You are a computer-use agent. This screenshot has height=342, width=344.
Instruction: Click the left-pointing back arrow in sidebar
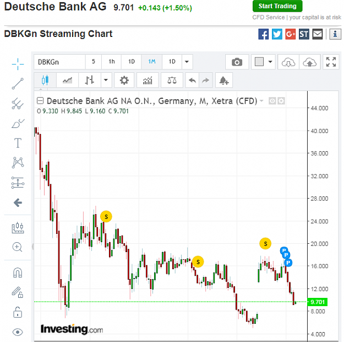click(x=18, y=202)
